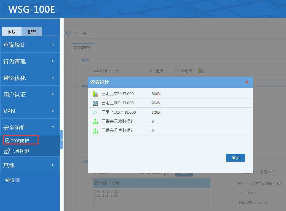This screenshot has height=211, width=286.
Task: Open the 入侵防御 menu item
Action: click(x=20, y=151)
